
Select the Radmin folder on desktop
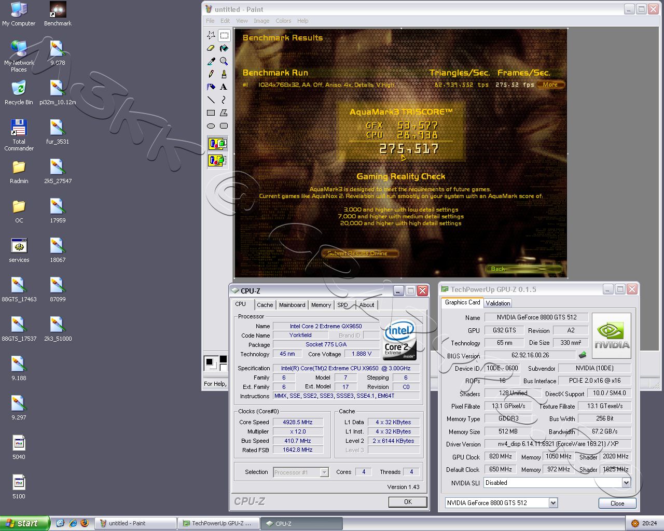pyautogui.click(x=19, y=172)
